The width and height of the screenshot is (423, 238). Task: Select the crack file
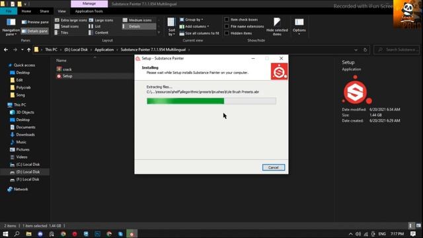coord(67,69)
